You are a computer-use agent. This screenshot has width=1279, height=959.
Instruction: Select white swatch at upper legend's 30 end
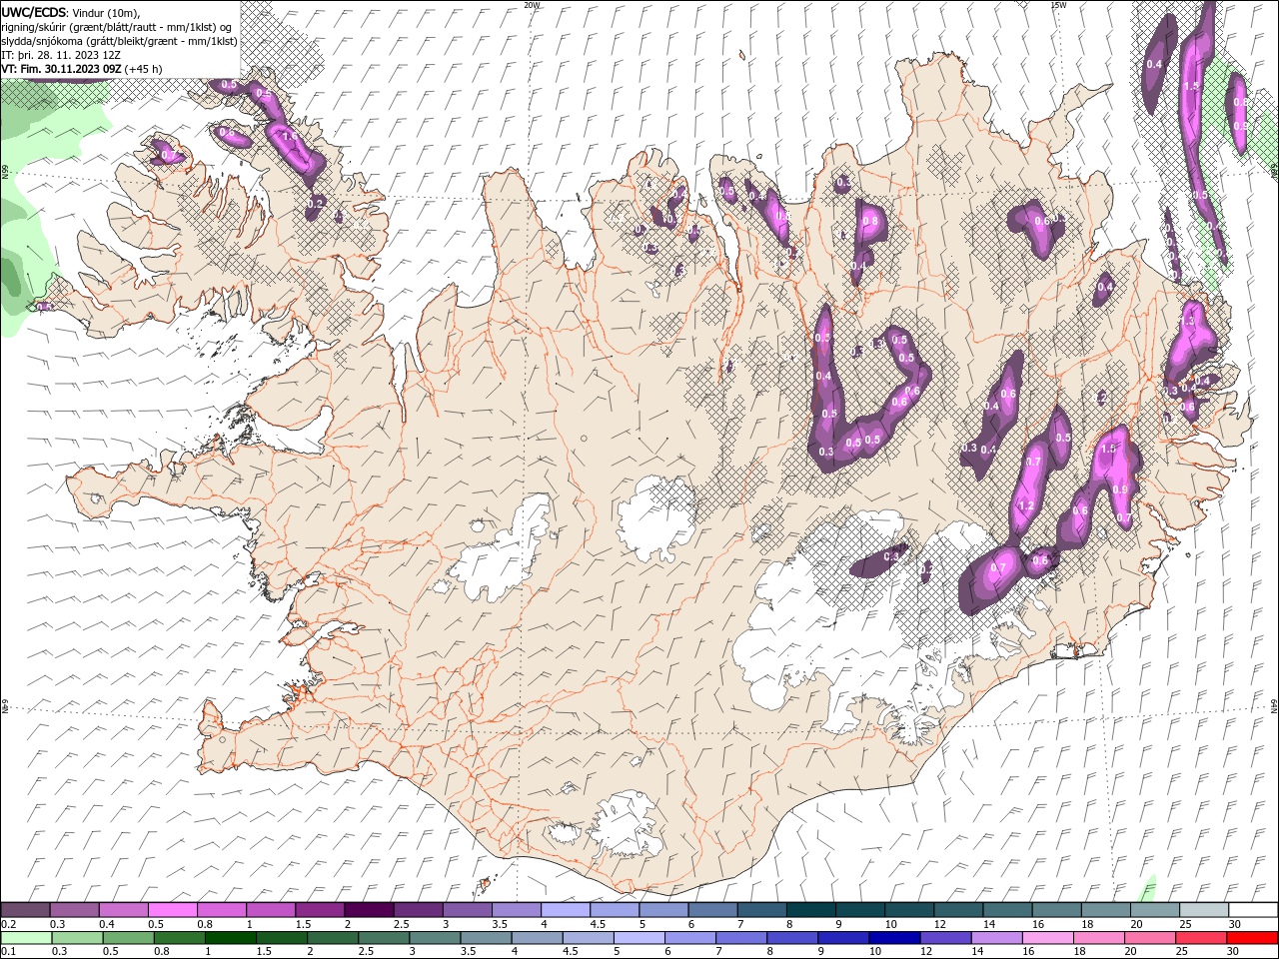(1253, 910)
